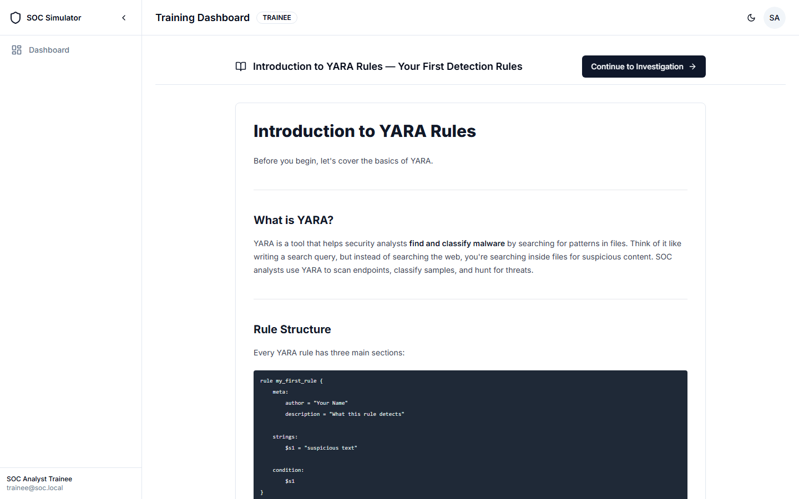The height and width of the screenshot is (499, 799).
Task: Click the Introduction to YARA Rules heading
Action: click(365, 131)
